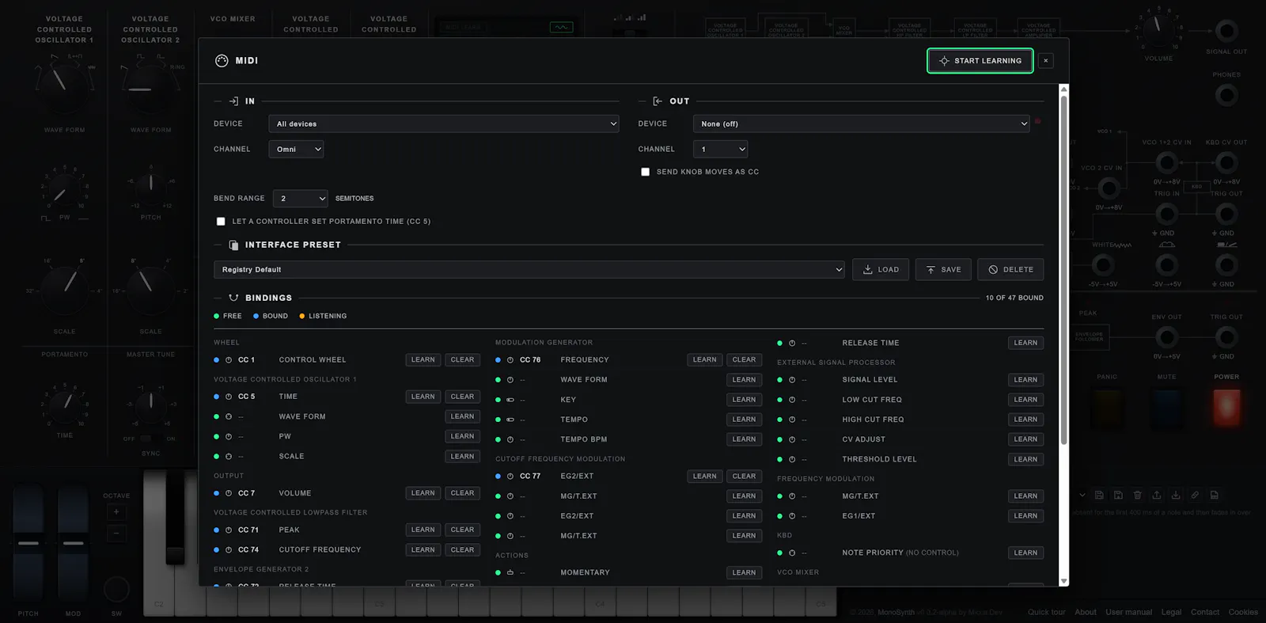Screen dimensions: 1266x623
Task: Click Learn for the Control Wheel binding
Action: pyautogui.click(x=423, y=360)
